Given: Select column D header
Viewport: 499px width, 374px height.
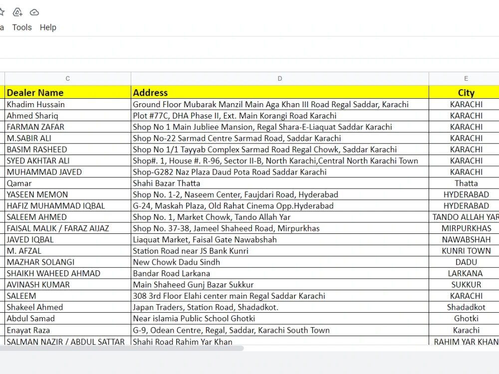Looking at the screenshot, I should tap(280, 79).
